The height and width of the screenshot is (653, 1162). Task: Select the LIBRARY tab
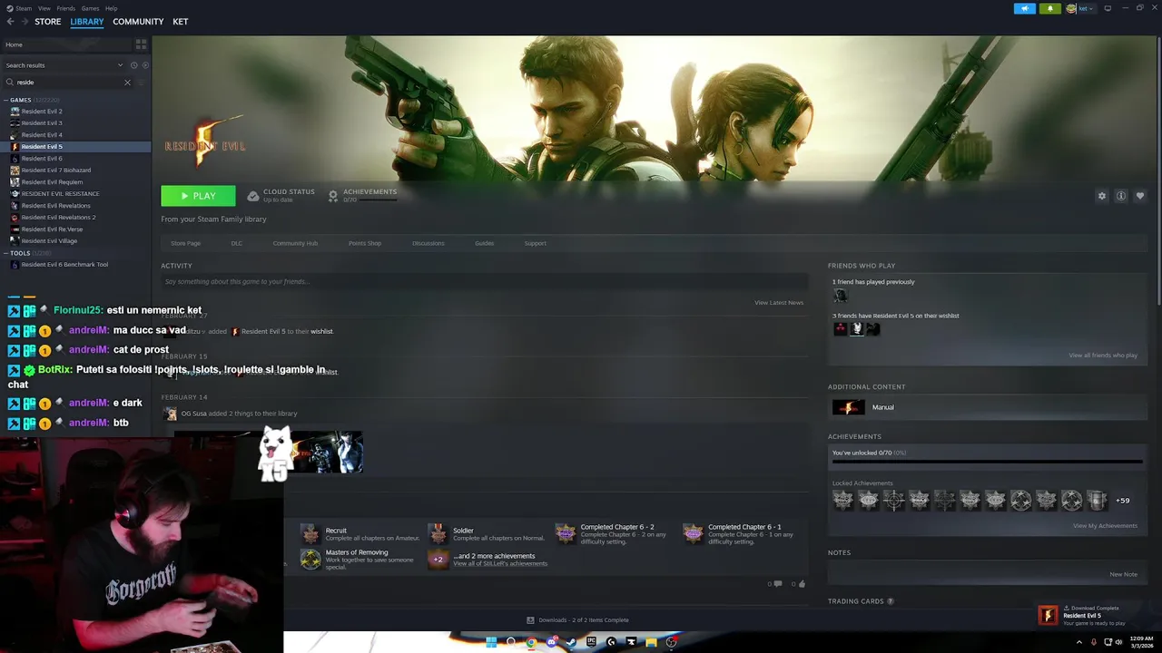coord(87,22)
